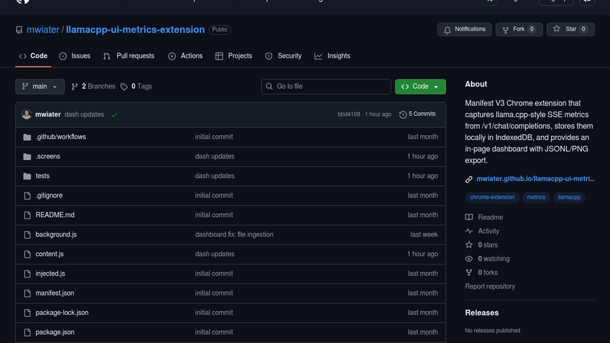
Task: Click the mwiater avatar image
Action: click(x=26, y=114)
